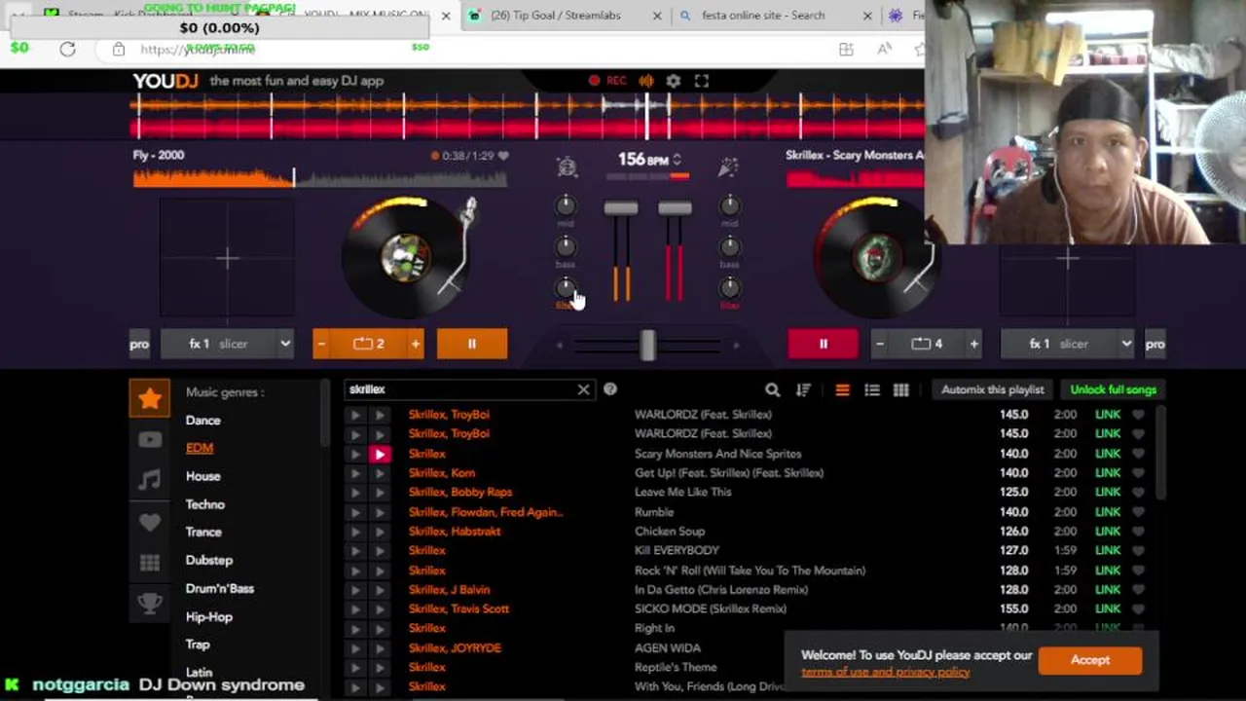The image size is (1246, 701).
Task: Start recording with the REC button
Action: click(x=607, y=81)
